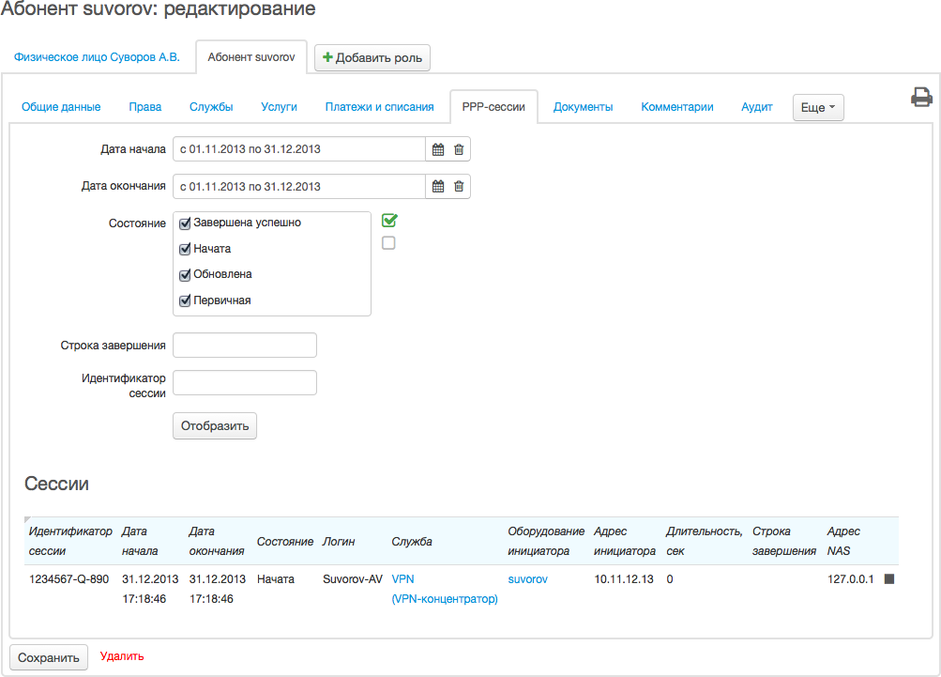Clear Дата начала with trash icon
This screenshot has width=941, height=677.
pyautogui.click(x=459, y=149)
